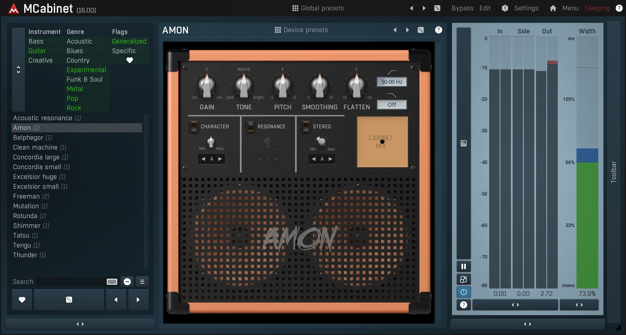This screenshot has height=335, width=626.
Task: Turn the Flatten filter Off button on
Action: pos(392,104)
